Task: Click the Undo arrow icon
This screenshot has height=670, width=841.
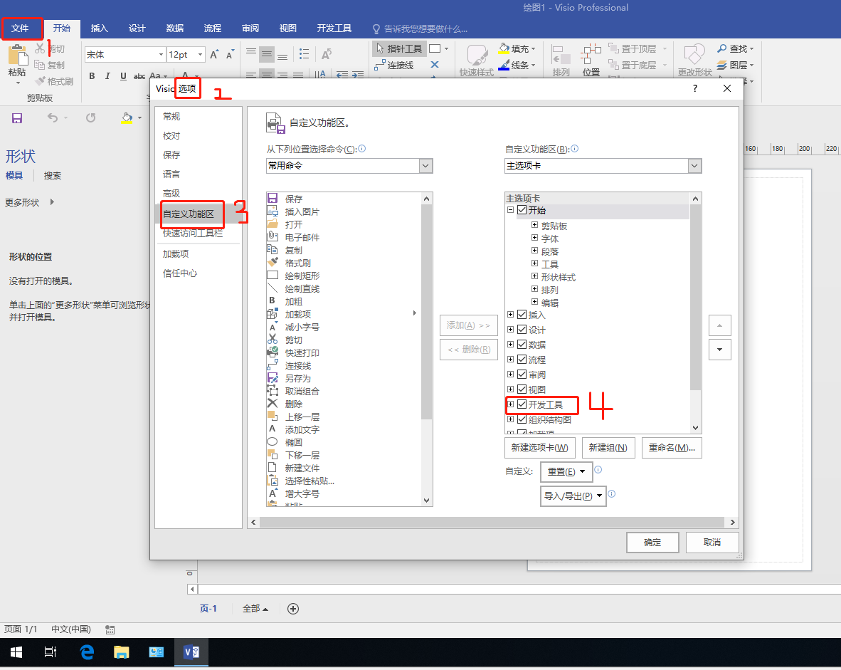Action: click(x=53, y=118)
